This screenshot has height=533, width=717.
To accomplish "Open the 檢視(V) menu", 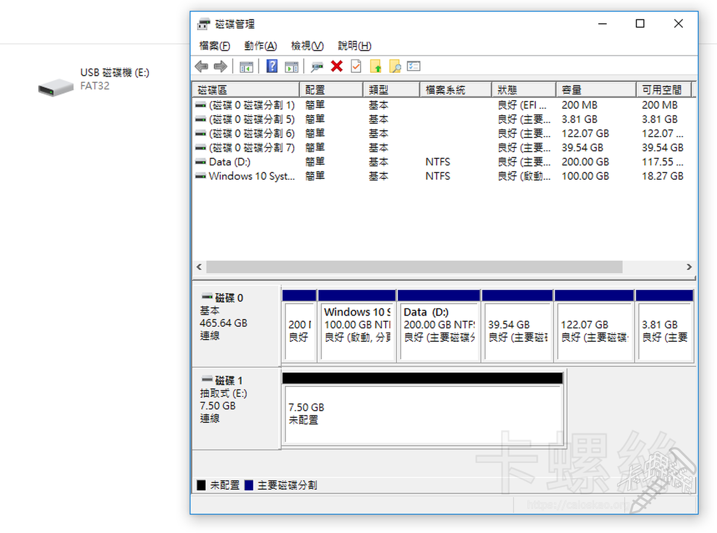I will 307,46.
